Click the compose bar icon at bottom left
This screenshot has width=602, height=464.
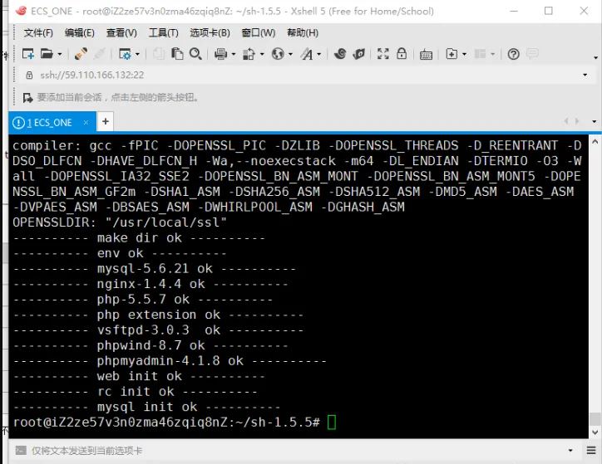click(x=21, y=450)
